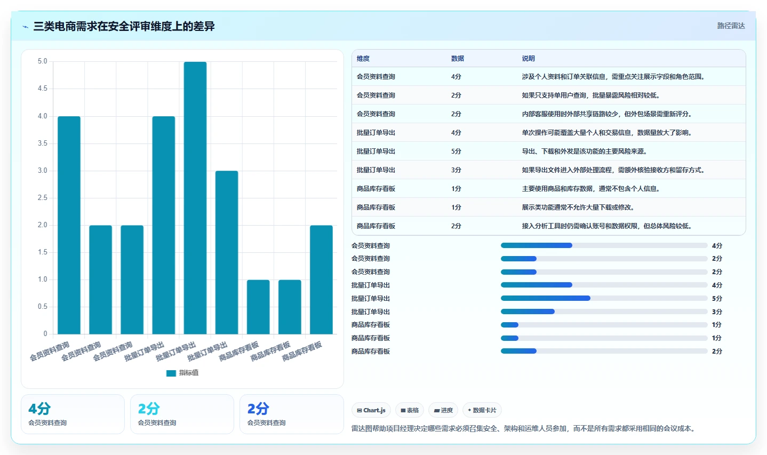767x455 pixels.
Task: Click the 商品库存看板 progress bar showing 2分
Action: pos(604,351)
